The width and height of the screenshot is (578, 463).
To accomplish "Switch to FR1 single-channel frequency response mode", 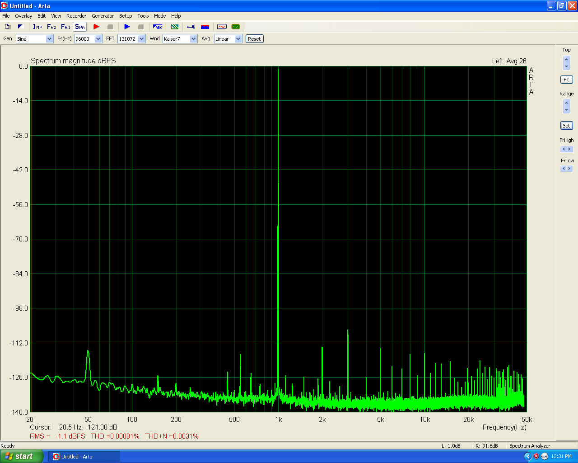I will (65, 27).
